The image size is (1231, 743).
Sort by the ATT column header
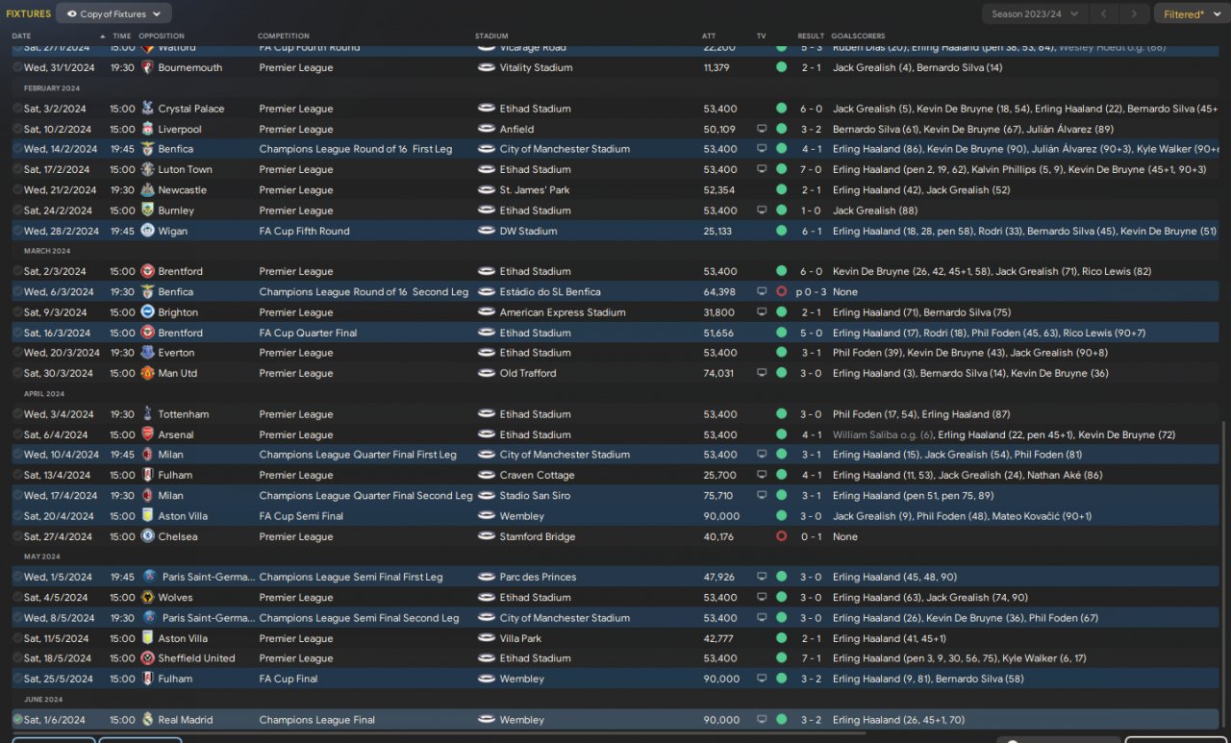(709, 37)
